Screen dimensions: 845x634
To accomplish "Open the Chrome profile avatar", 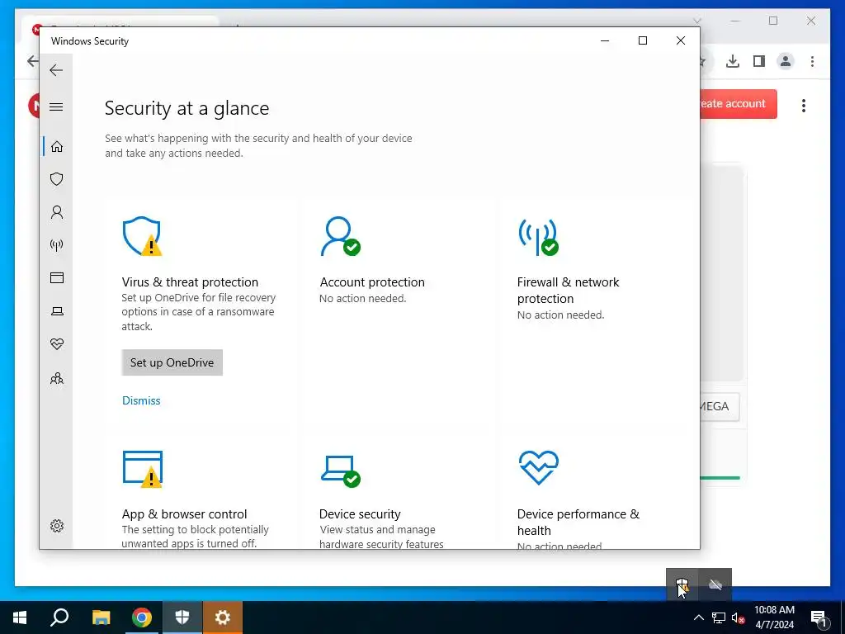I will (x=786, y=61).
